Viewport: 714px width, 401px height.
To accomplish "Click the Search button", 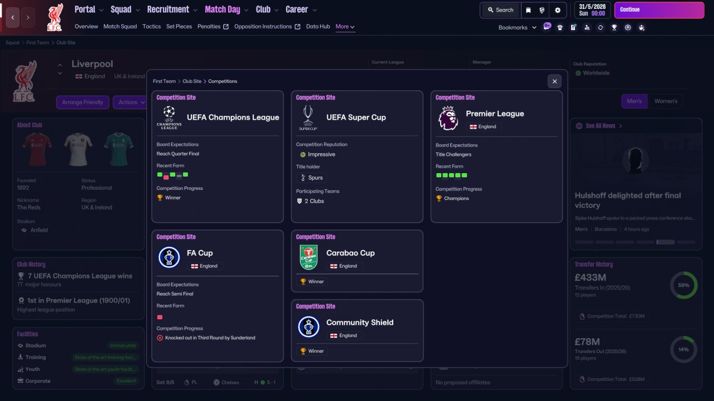I will [x=500, y=10].
